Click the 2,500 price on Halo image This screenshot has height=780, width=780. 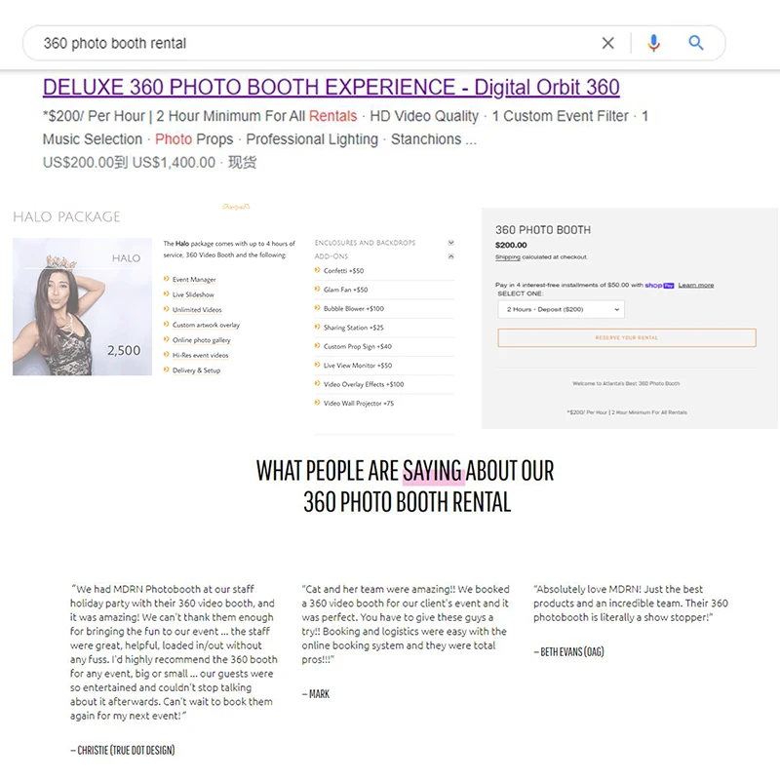pos(124,350)
